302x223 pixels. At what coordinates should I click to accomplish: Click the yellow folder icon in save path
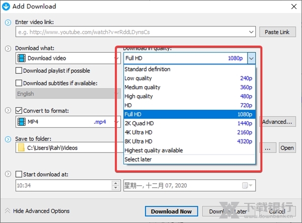coord(21,147)
